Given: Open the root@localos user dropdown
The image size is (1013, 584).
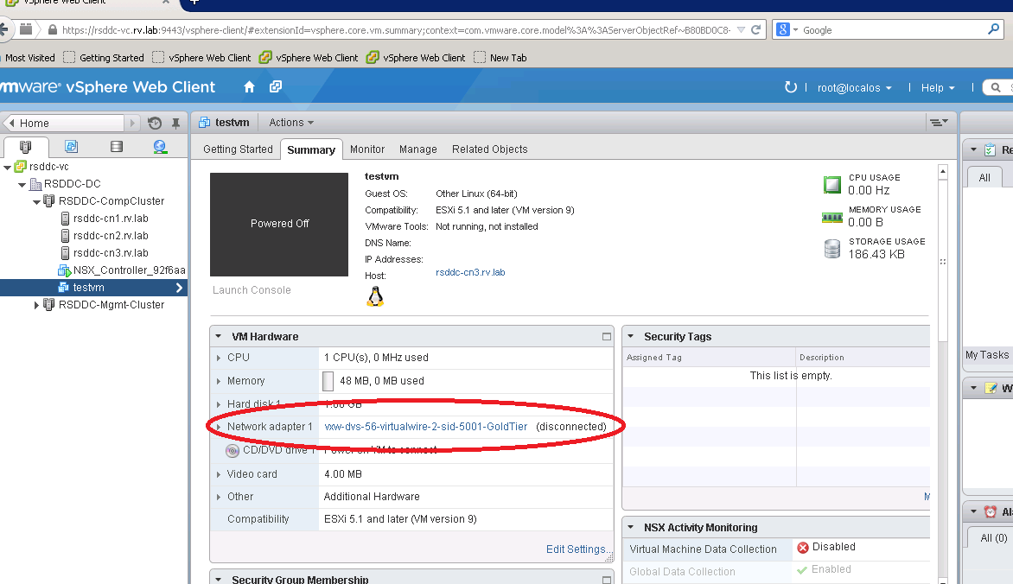Looking at the screenshot, I should coord(854,87).
